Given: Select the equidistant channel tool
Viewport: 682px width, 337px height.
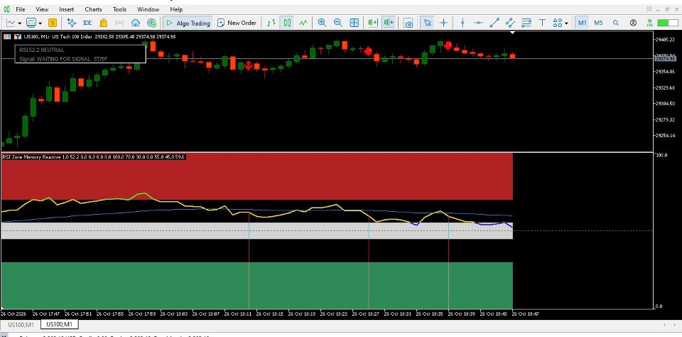Looking at the screenshot, I should 511,23.
